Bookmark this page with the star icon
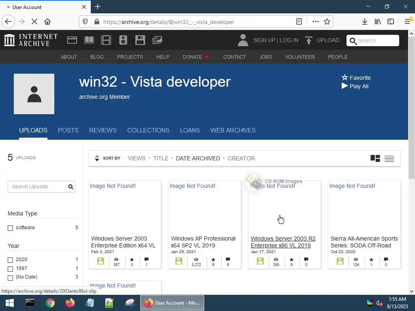Image resolution: width=415 pixels, height=311 pixels. coord(327,22)
